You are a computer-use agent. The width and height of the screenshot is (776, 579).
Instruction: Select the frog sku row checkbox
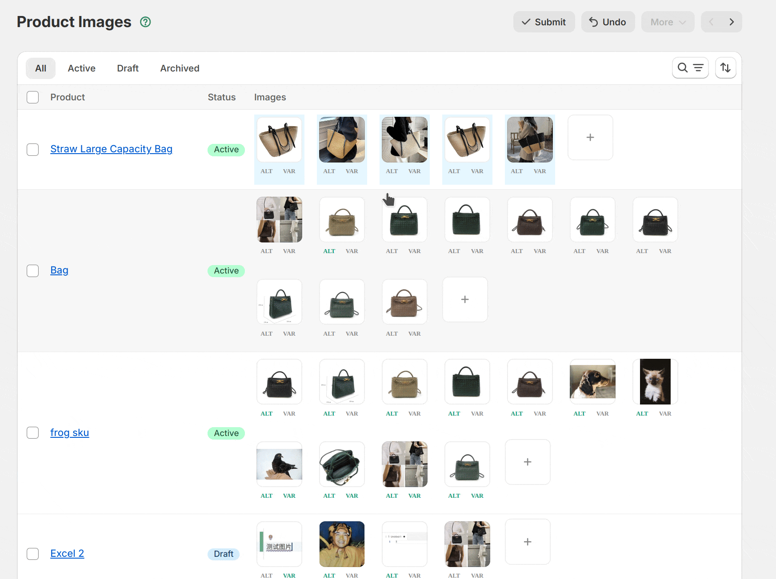(33, 433)
